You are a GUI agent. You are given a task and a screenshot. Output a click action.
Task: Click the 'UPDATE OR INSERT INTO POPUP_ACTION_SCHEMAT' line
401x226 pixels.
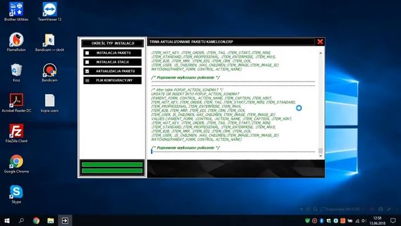(195, 94)
